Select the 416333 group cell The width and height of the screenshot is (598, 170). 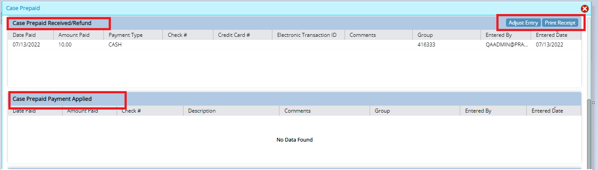point(426,45)
